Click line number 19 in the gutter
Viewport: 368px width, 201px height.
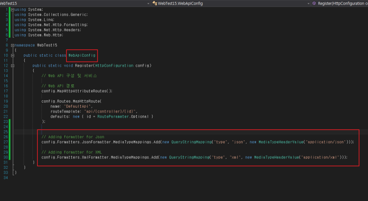5,101
